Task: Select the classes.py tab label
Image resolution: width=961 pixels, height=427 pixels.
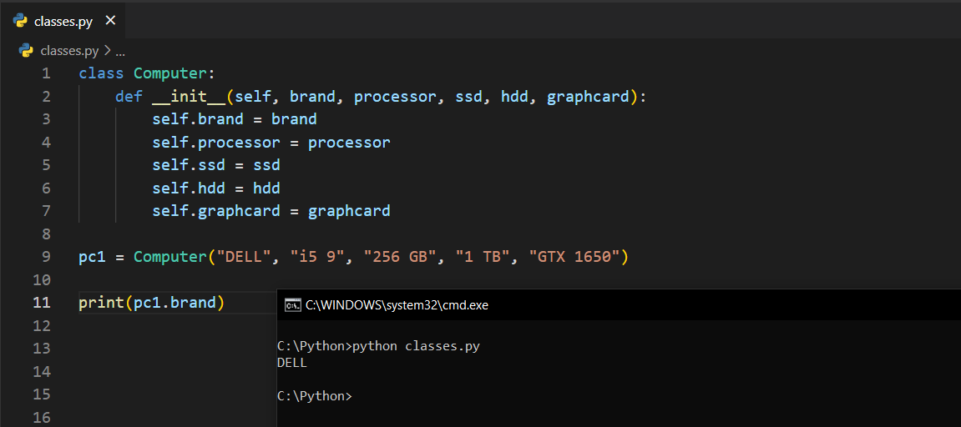Action: coord(63,22)
